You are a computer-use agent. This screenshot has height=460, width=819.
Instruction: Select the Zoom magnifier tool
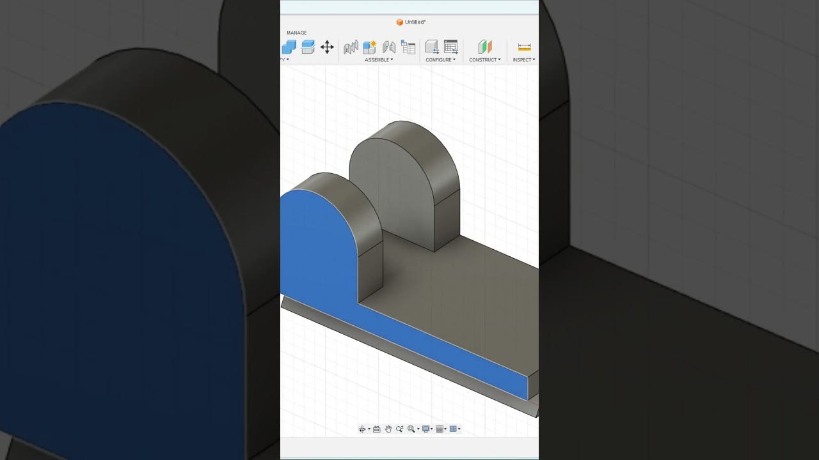point(400,429)
